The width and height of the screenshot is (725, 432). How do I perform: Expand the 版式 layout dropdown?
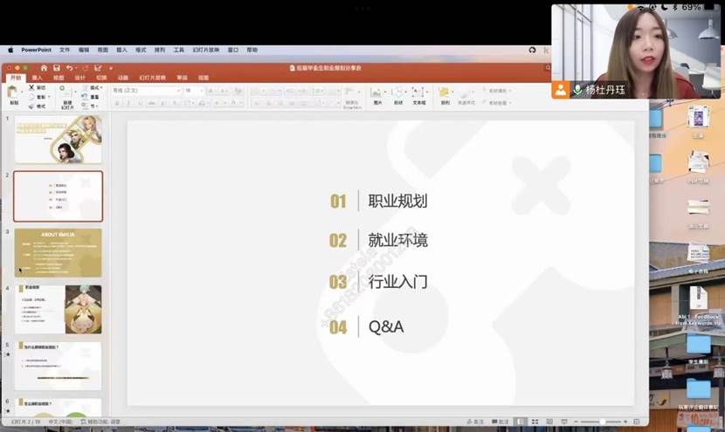(x=94, y=88)
